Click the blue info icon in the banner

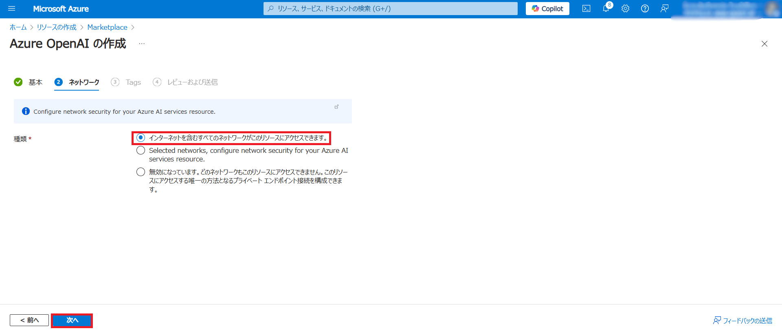pyautogui.click(x=26, y=111)
